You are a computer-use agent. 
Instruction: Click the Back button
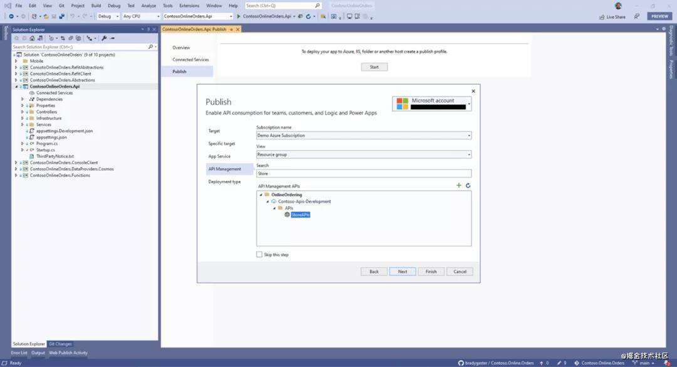click(x=374, y=272)
